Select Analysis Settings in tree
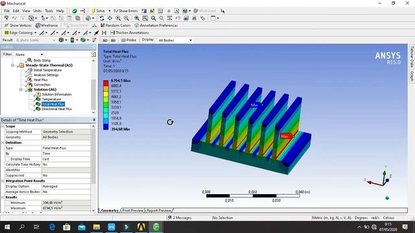The image size is (415, 233). pyautogui.click(x=46, y=75)
